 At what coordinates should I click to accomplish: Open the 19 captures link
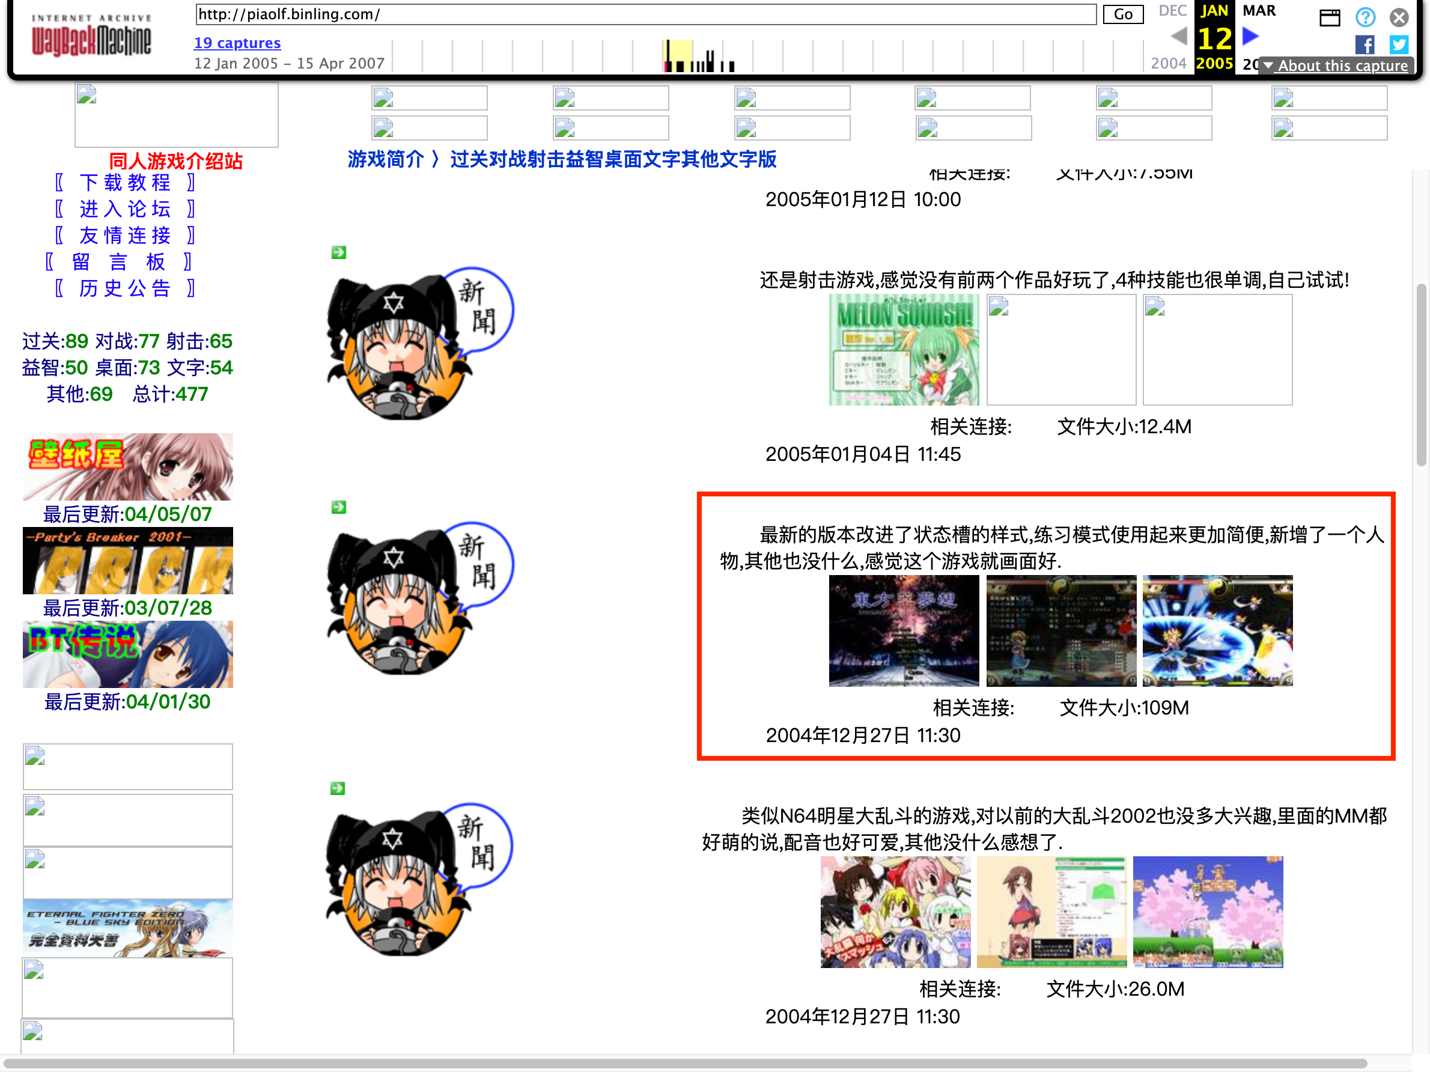[x=237, y=43]
